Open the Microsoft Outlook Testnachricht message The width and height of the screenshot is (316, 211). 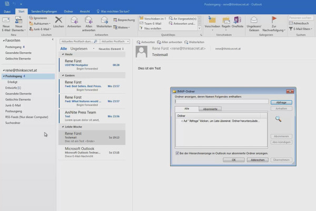click(92, 152)
